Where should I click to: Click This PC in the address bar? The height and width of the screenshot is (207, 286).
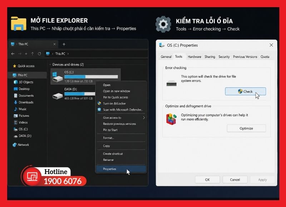60,54
